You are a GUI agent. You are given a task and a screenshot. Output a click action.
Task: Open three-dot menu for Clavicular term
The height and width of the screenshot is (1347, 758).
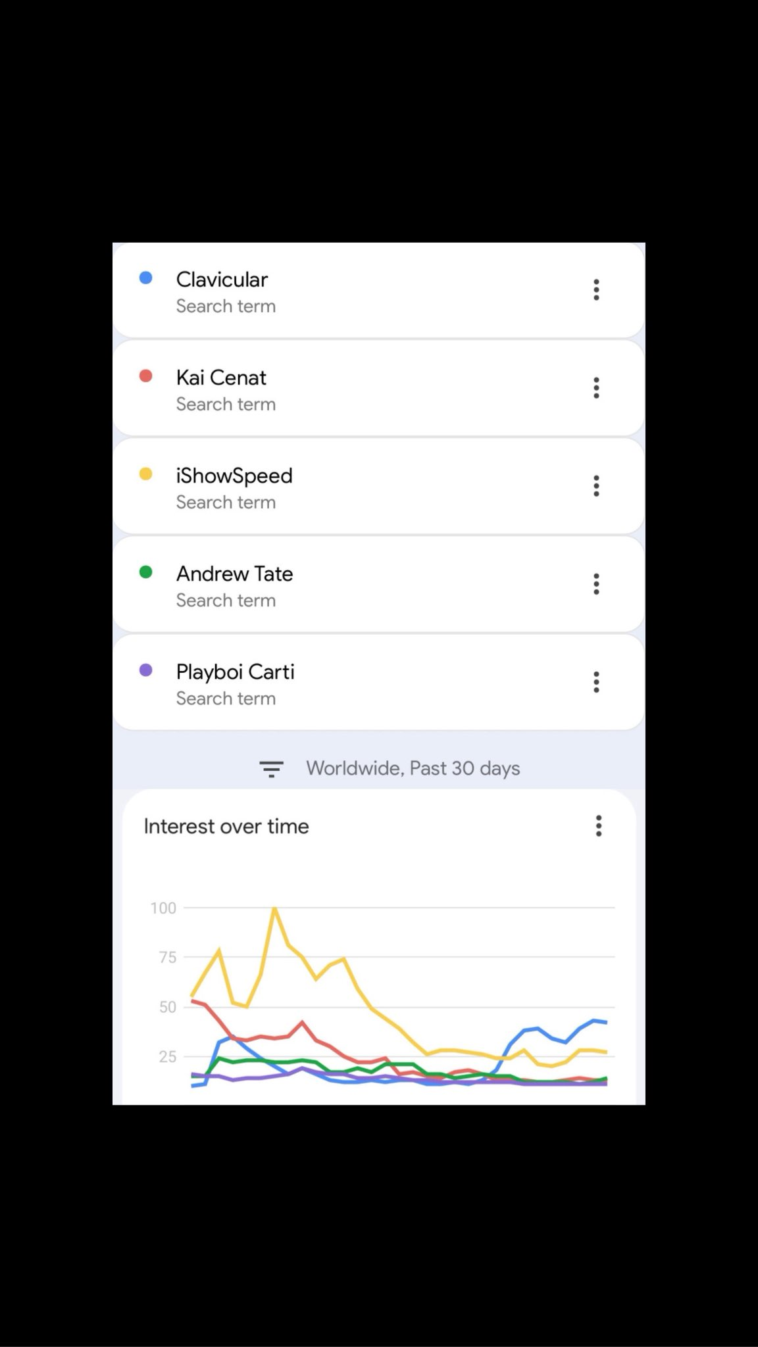pos(596,290)
